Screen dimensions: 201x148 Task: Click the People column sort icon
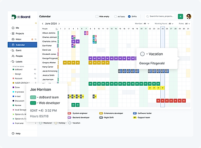[x=56, y=29]
